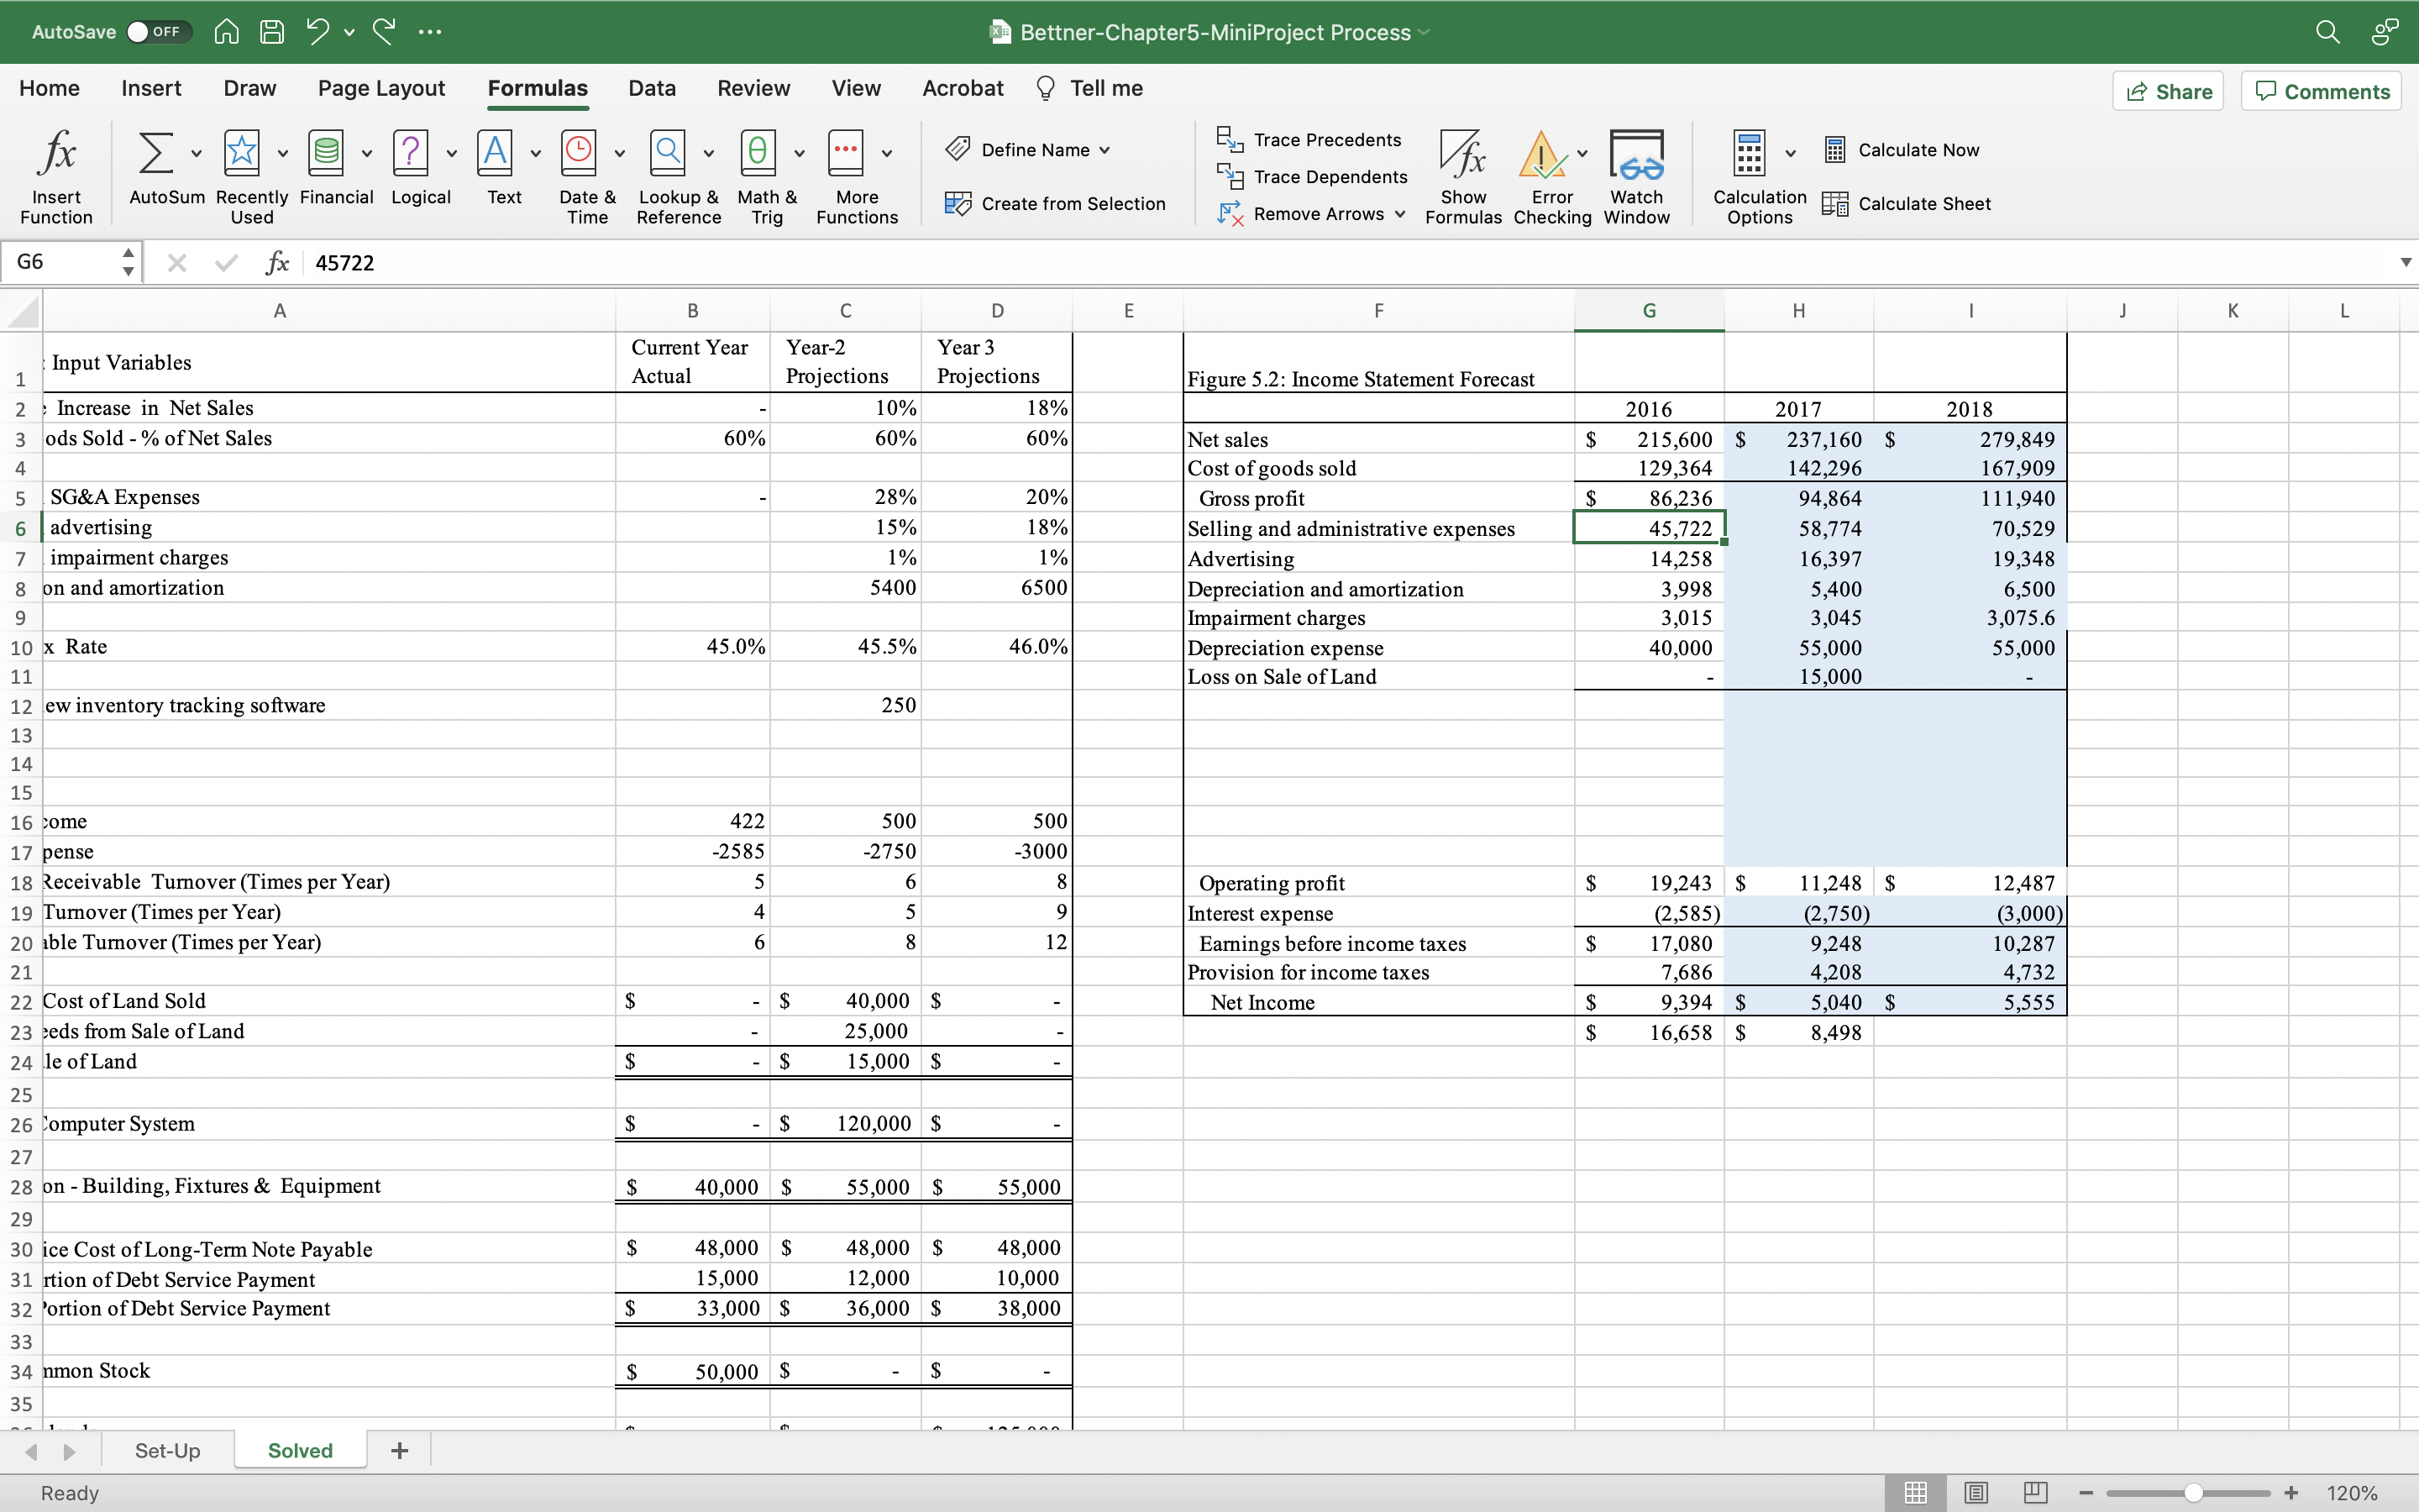Open the Remove Arrows dropdown arrow
The width and height of the screenshot is (2419, 1512).
point(1400,214)
